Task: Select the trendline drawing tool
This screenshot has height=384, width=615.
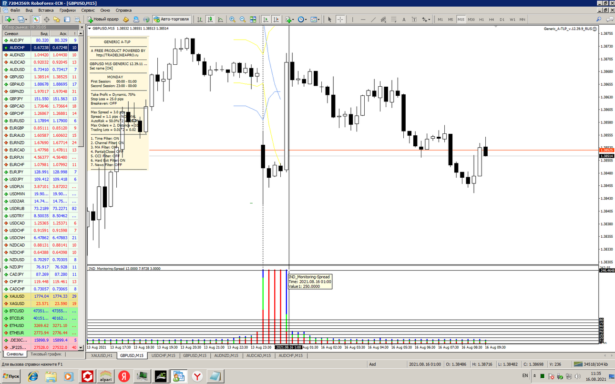Action: tap(373, 20)
